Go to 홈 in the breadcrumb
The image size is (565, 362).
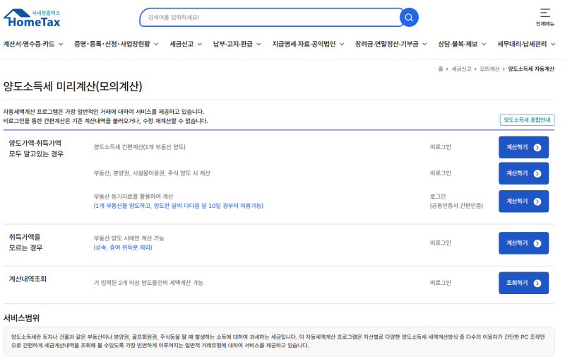(x=440, y=69)
